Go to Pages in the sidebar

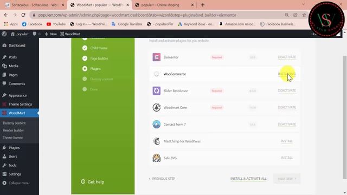[13, 75]
